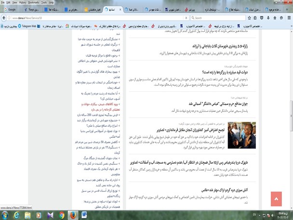The image size is (293, 220).
Task: Click the EN language indicator
Action: pos(254,215)
